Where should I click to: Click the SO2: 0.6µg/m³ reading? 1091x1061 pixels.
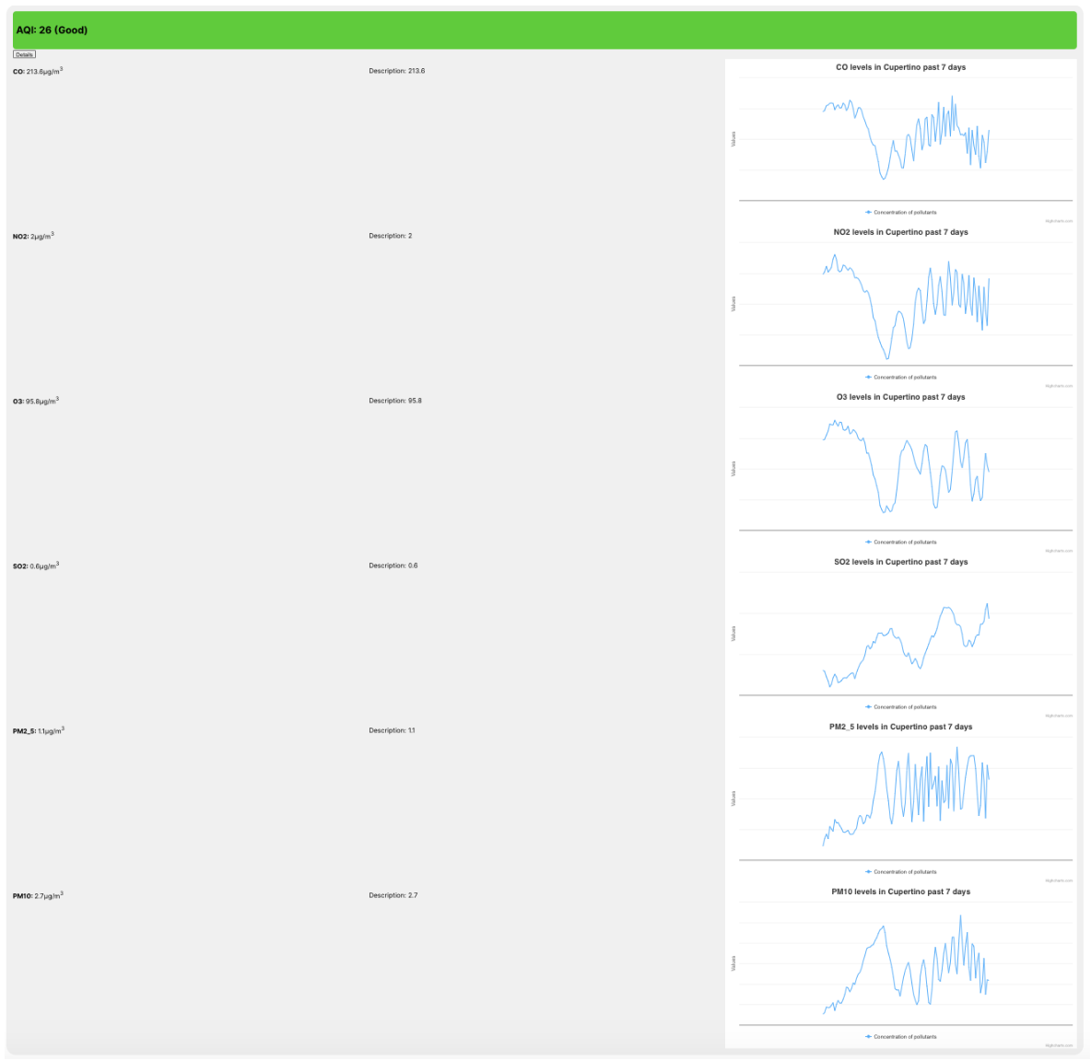36,565
